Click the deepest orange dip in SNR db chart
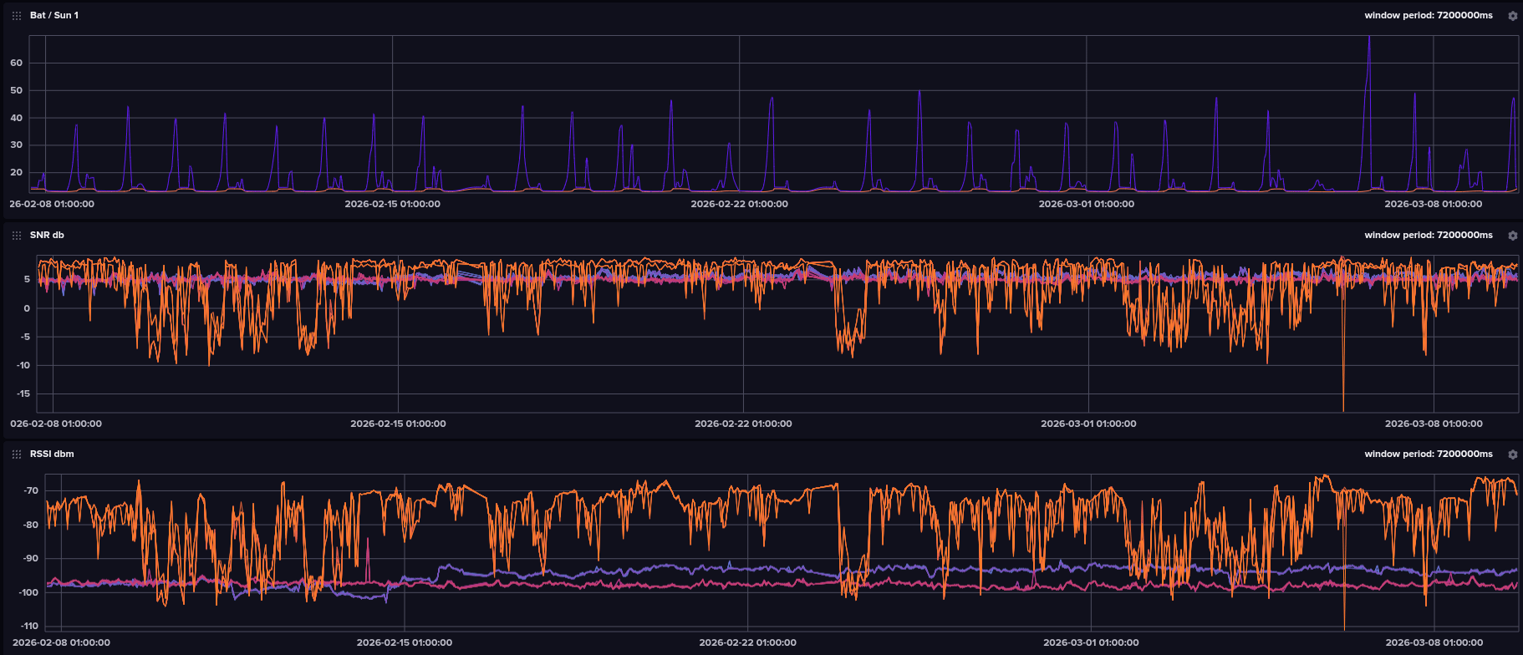The width and height of the screenshot is (1523, 655). (x=1343, y=408)
